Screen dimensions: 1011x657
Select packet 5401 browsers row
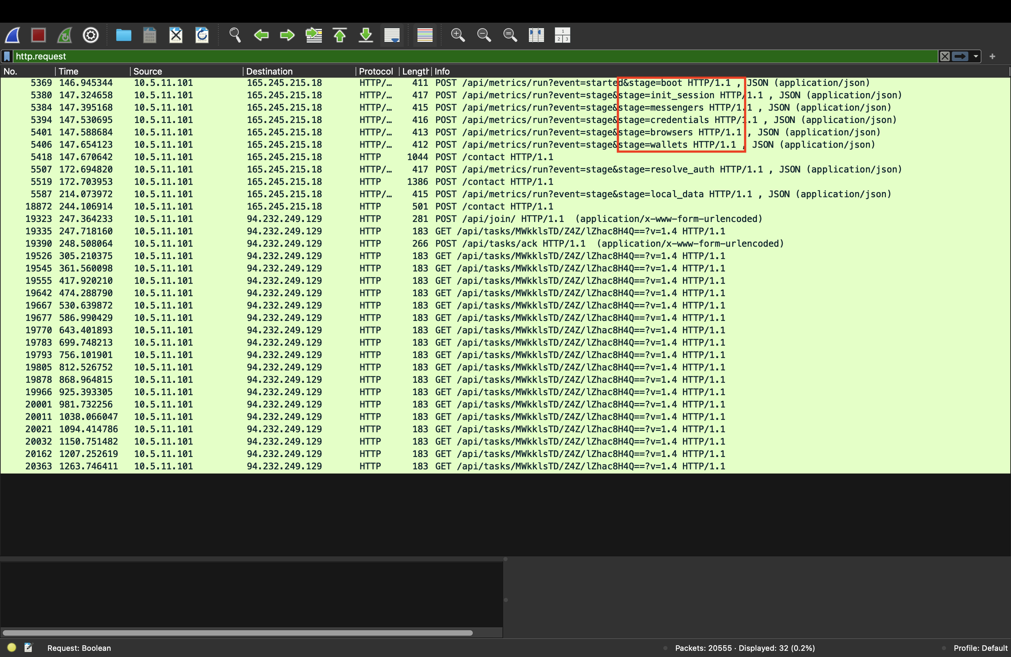505,132
